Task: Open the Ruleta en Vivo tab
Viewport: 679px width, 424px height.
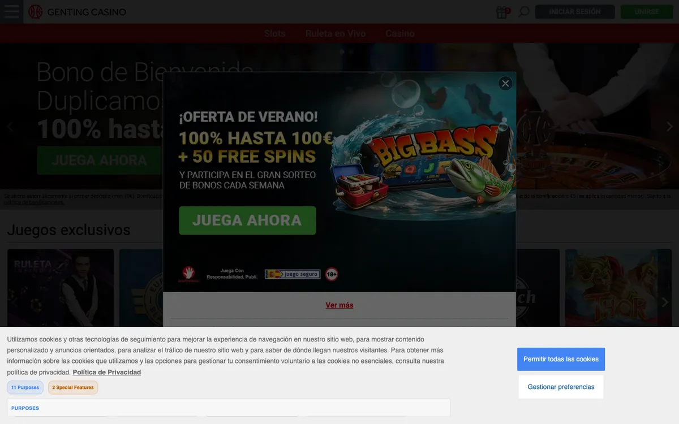Action: coord(336,33)
